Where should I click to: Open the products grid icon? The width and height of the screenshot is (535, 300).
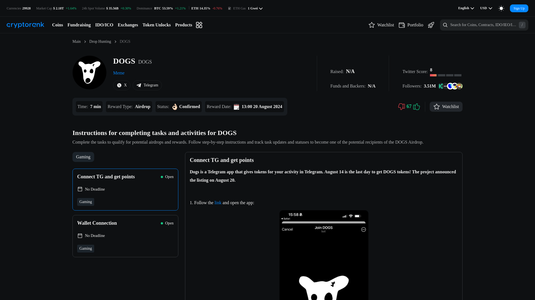(x=199, y=25)
